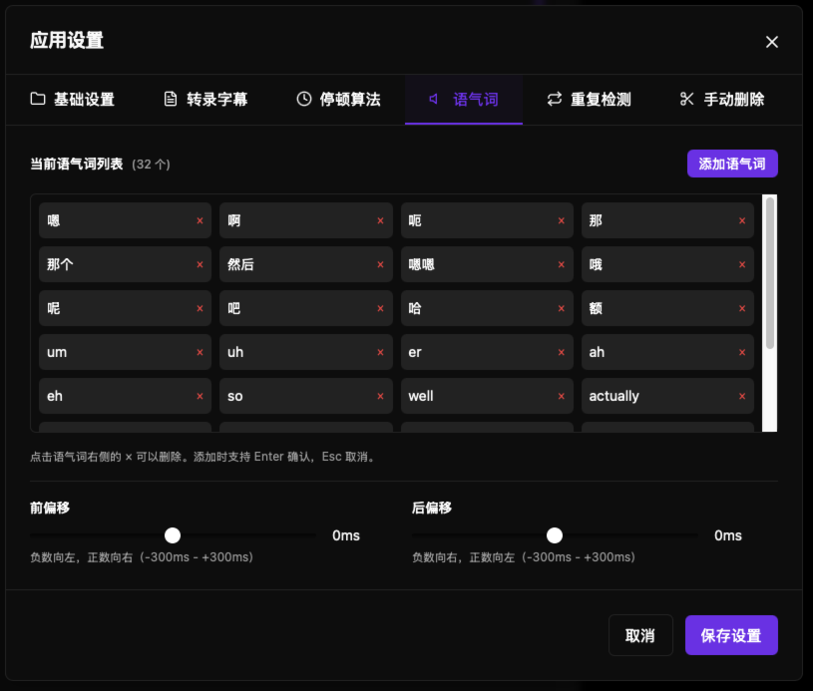Open the 转录字幕 tab
Screen dimensions: 813x691
pyautogui.click(x=203, y=99)
